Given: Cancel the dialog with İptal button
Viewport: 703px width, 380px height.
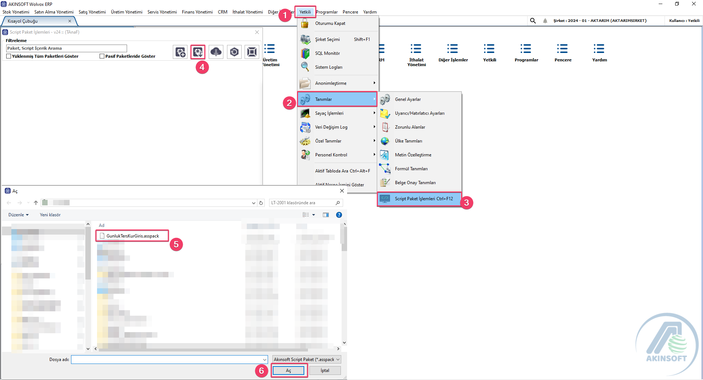Looking at the screenshot, I should [325, 370].
